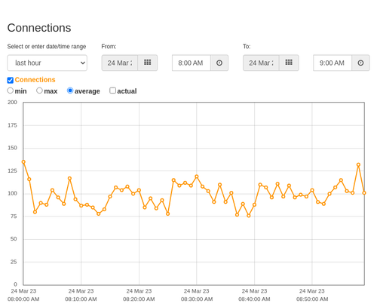
Task: Open the To time clock picker icon
Action: (x=360, y=63)
